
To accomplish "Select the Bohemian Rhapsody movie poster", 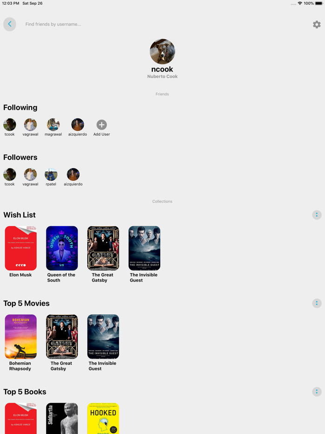I will (x=21, y=336).
